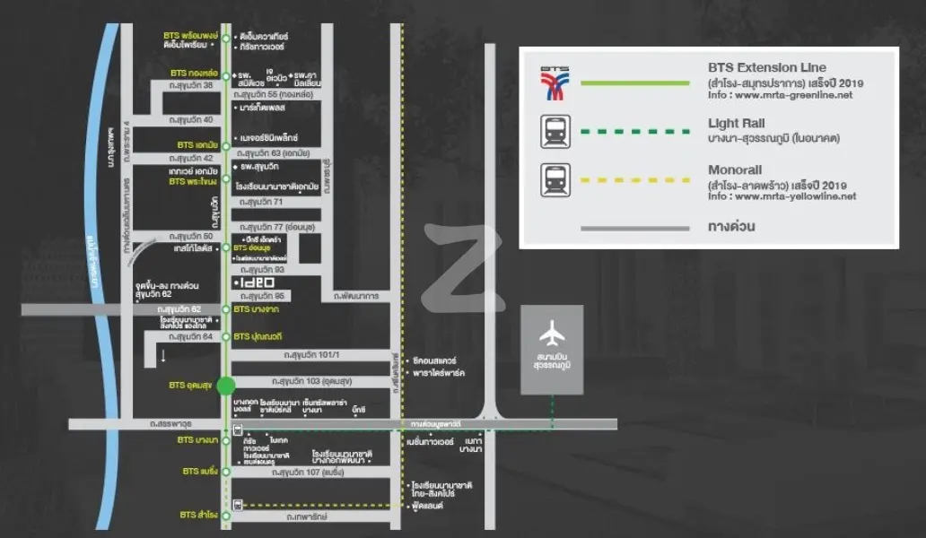Click the Light Rail train icon in legend
The width and height of the screenshot is (926, 538).
click(x=555, y=132)
